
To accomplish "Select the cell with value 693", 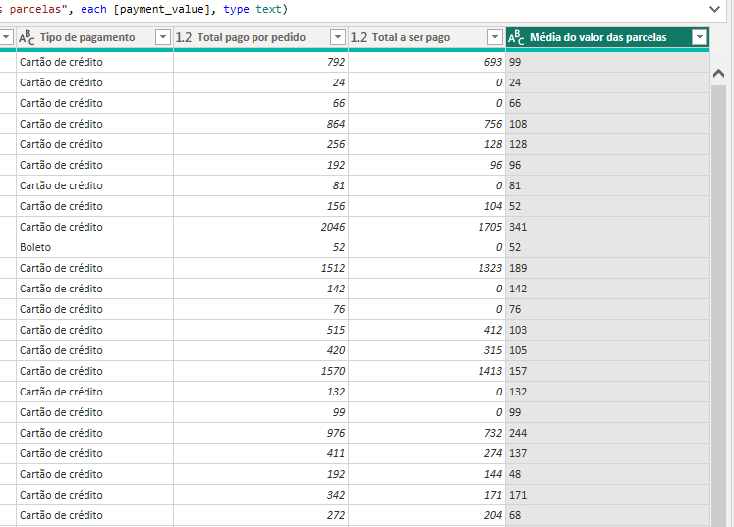I will point(426,62).
